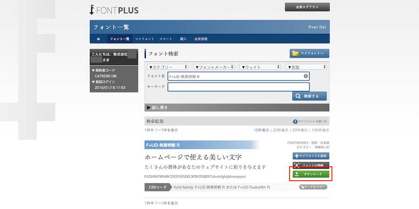Image resolution: width=419 pixels, height=209 pixels.
Task: Click the green ダウンロード button
Action: point(311,174)
